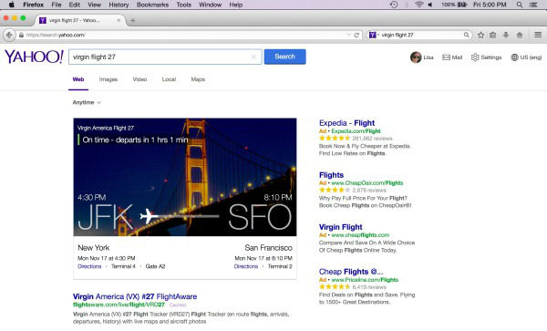Click the www.Priceline.com/Flights green URL
The width and height of the screenshot is (547, 331).
click(365, 280)
